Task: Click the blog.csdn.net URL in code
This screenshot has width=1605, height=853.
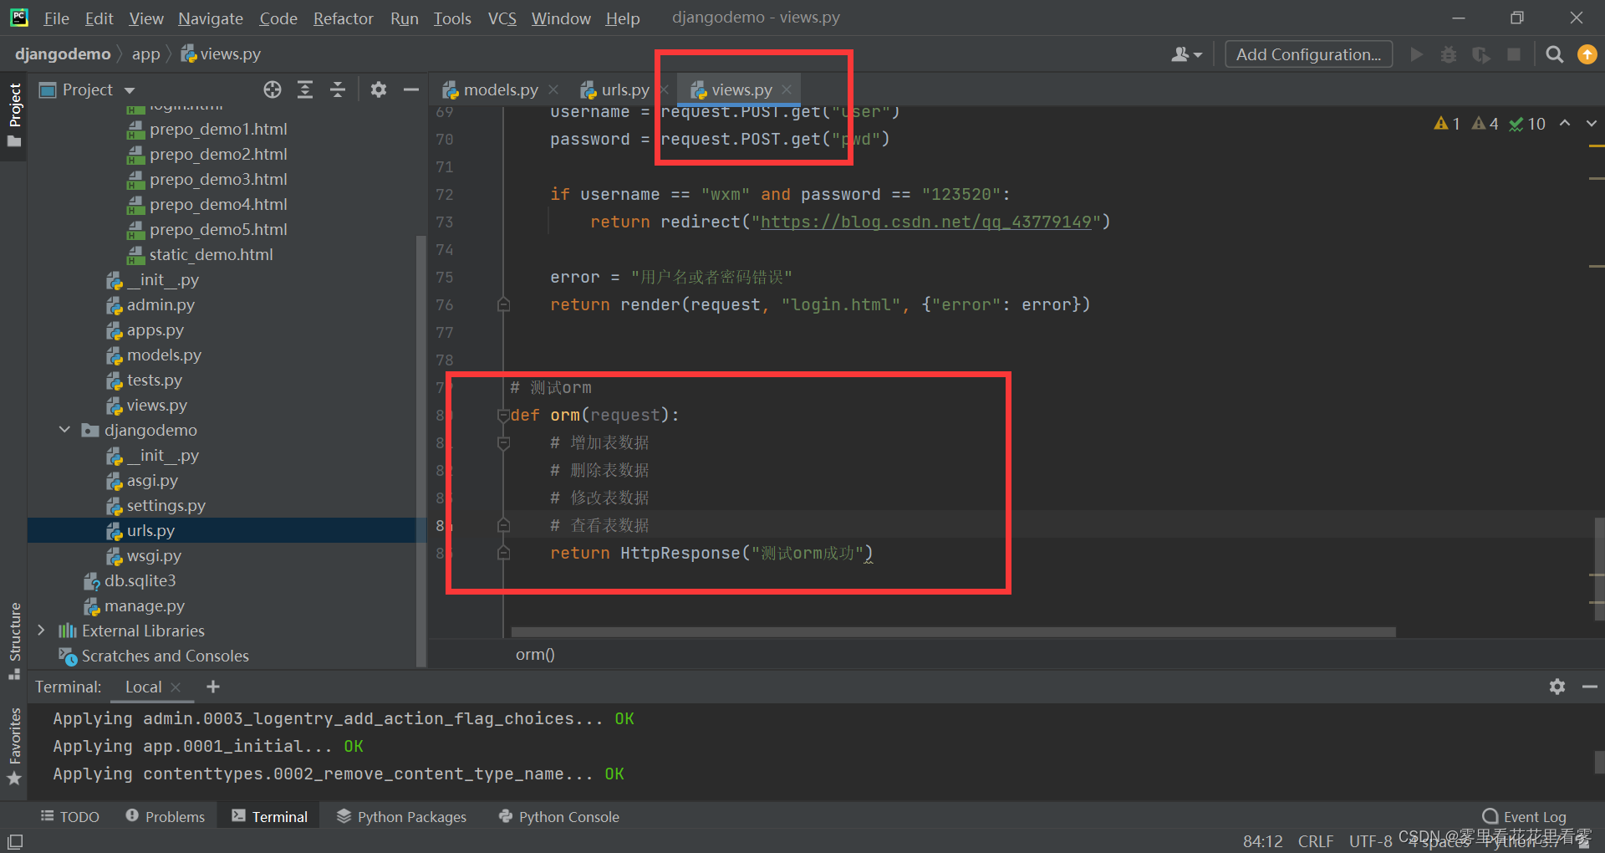Action: [x=926, y=222]
